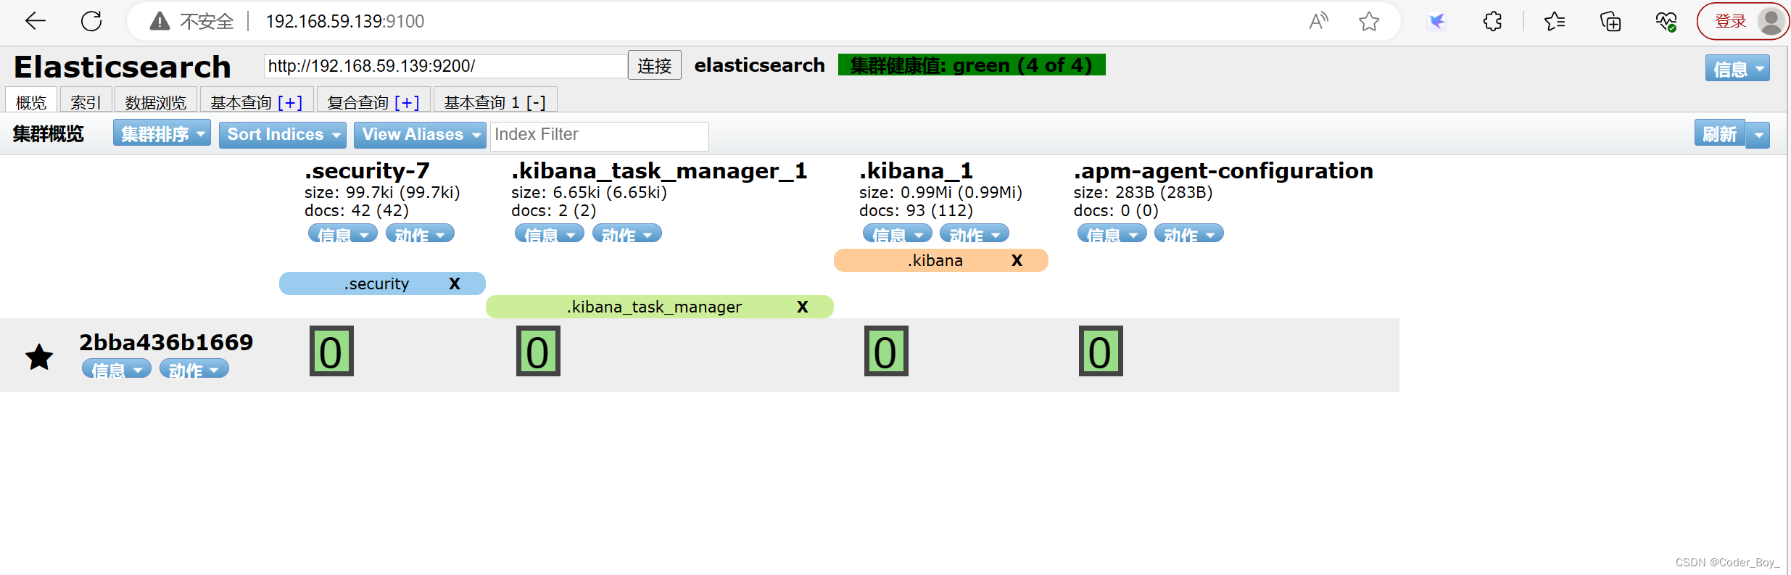Click the not-secure warning triangle icon
Screen dimensions: 1791x575
[x=160, y=22]
